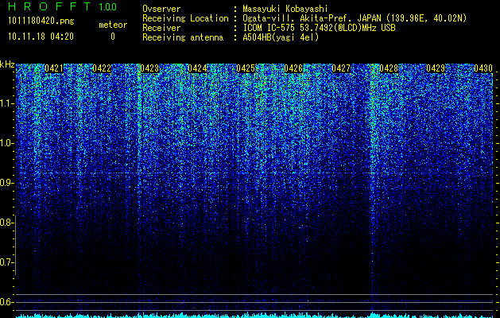Click the 0429 time marker
This screenshot has height=318, width=500.
tap(436, 68)
